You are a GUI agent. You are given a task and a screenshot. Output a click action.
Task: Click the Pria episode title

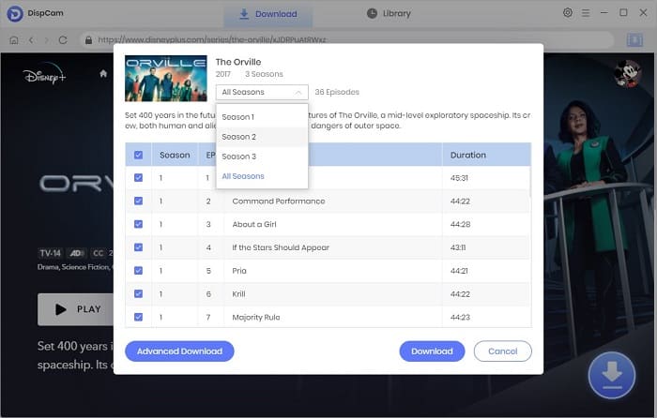pyautogui.click(x=239, y=271)
